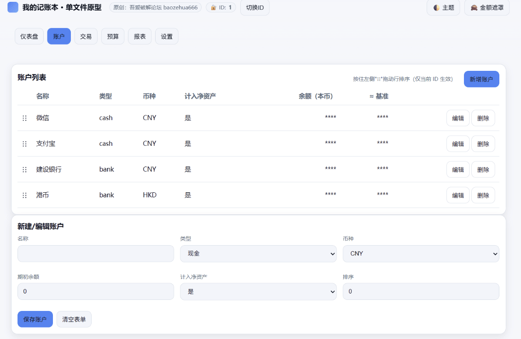
Task: Open the 币种 dropdown showing CNY
Action: click(x=421, y=253)
